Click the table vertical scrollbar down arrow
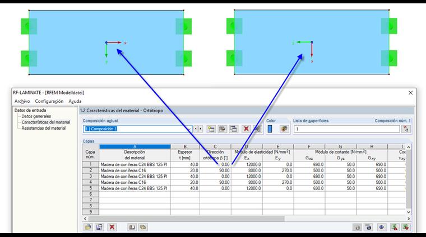Image resolution: width=426 pixels, height=237 pixels. point(409,212)
